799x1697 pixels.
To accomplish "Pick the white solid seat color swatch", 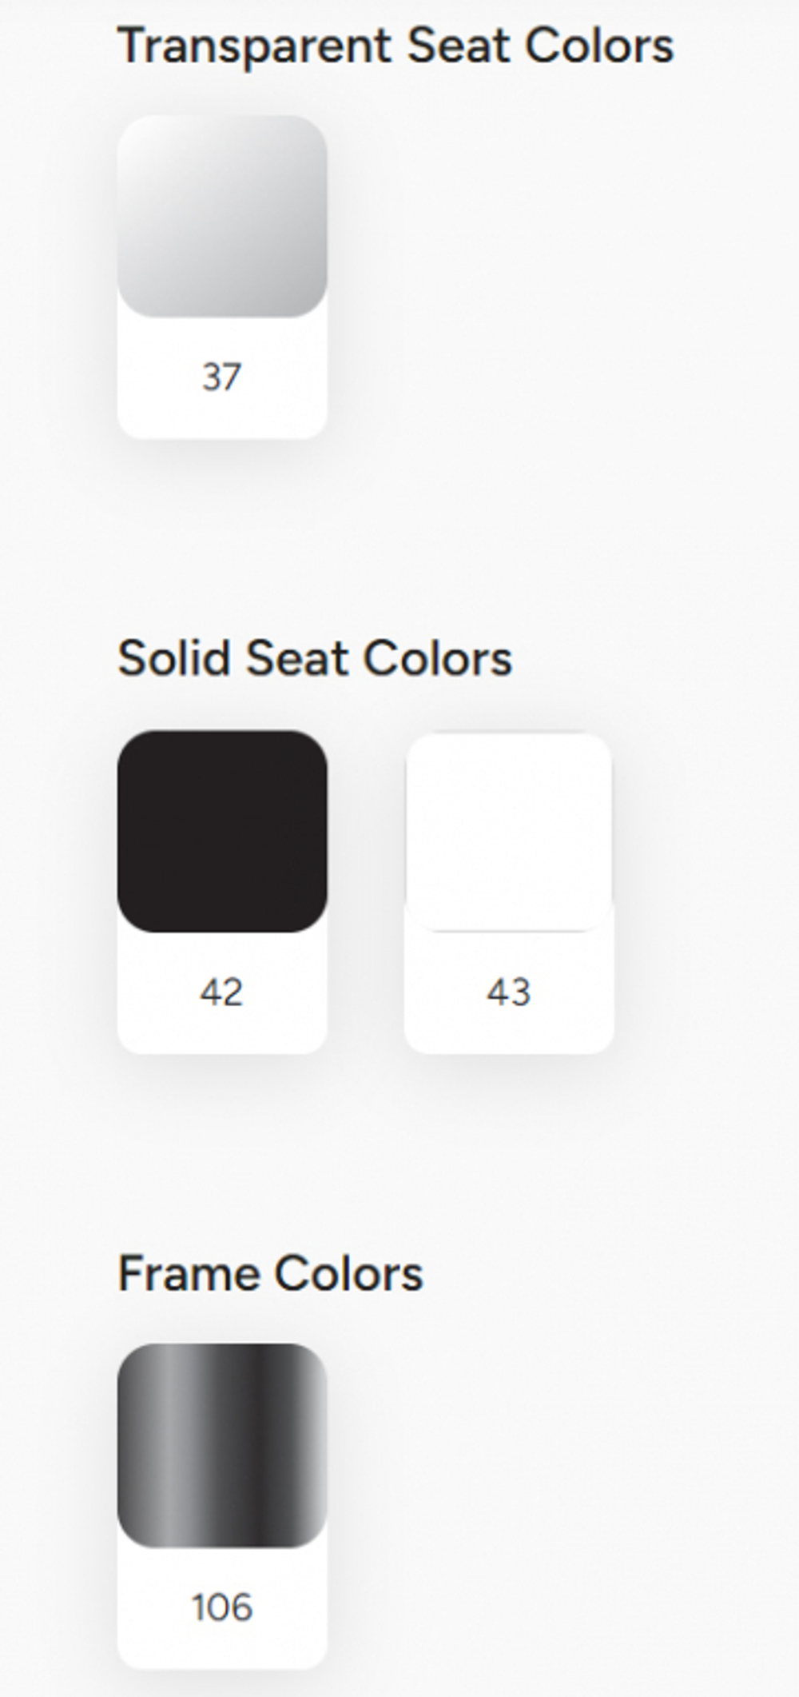I will coord(509,832).
